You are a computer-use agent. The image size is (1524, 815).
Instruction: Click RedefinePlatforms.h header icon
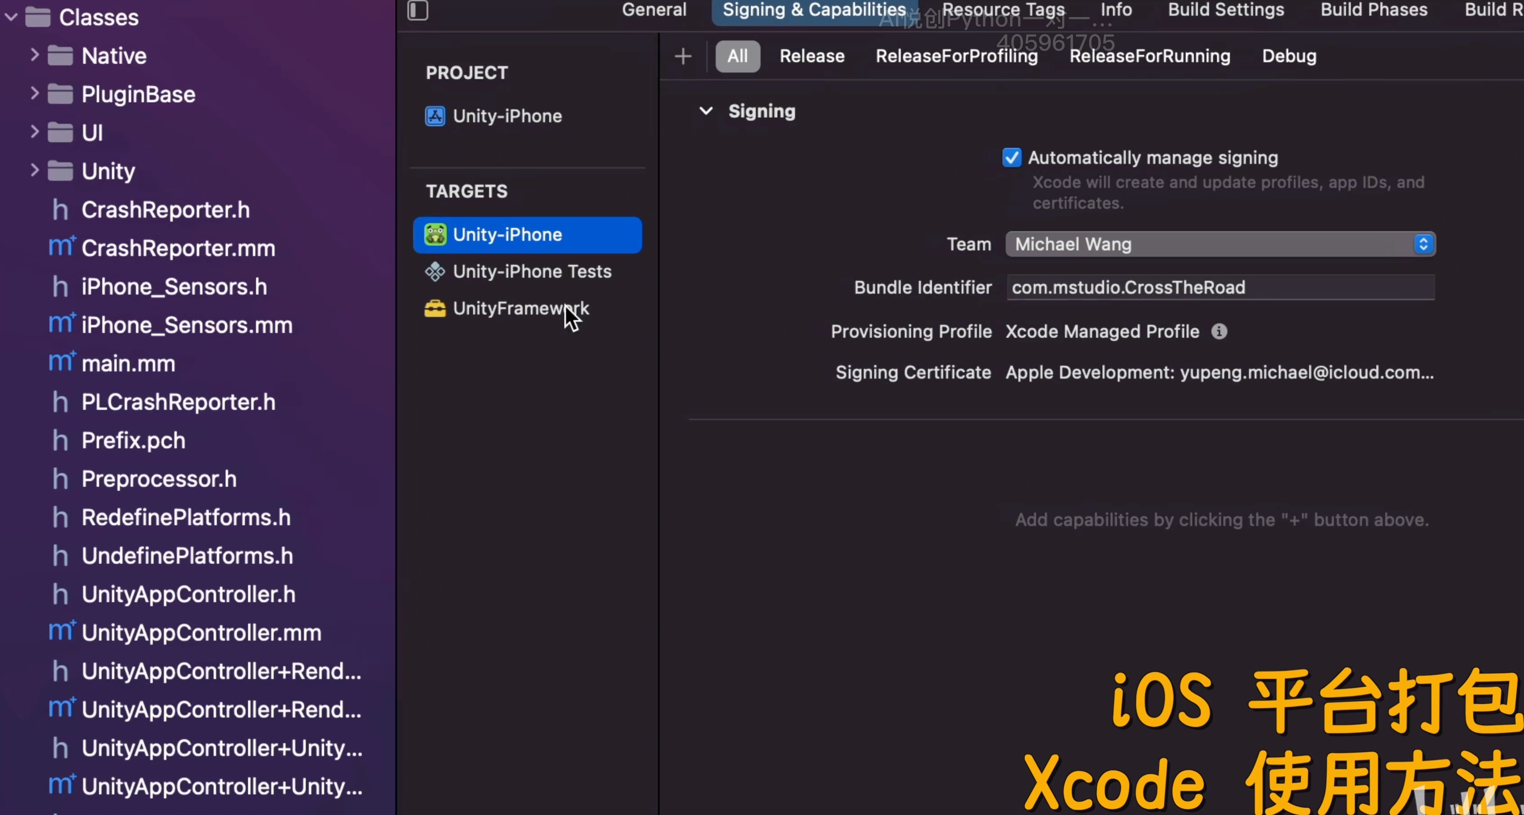click(60, 517)
